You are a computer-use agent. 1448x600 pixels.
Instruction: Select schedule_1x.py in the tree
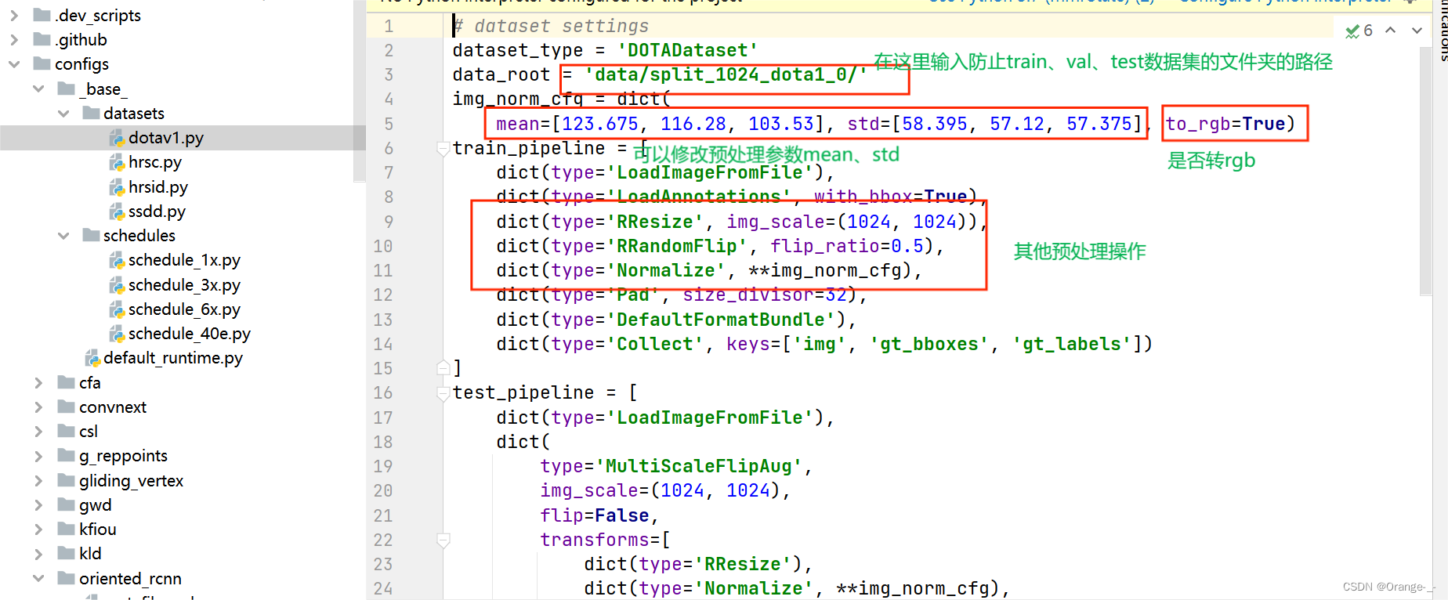184,260
